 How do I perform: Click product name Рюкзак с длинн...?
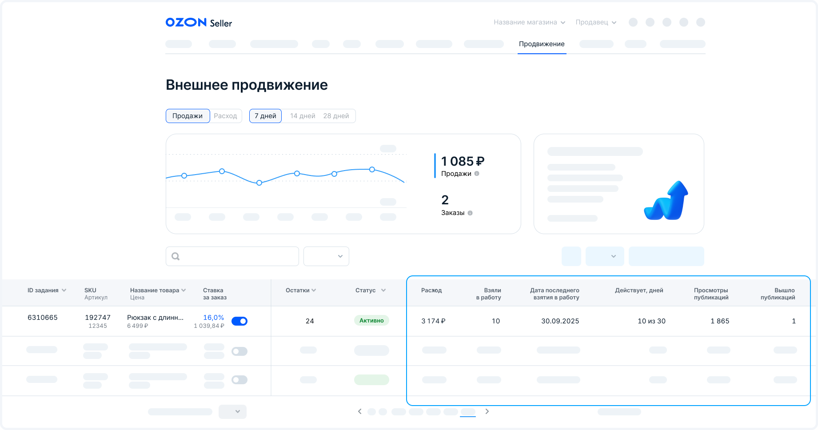pos(155,318)
